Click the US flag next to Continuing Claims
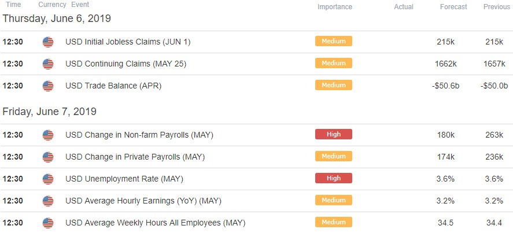 48,64
